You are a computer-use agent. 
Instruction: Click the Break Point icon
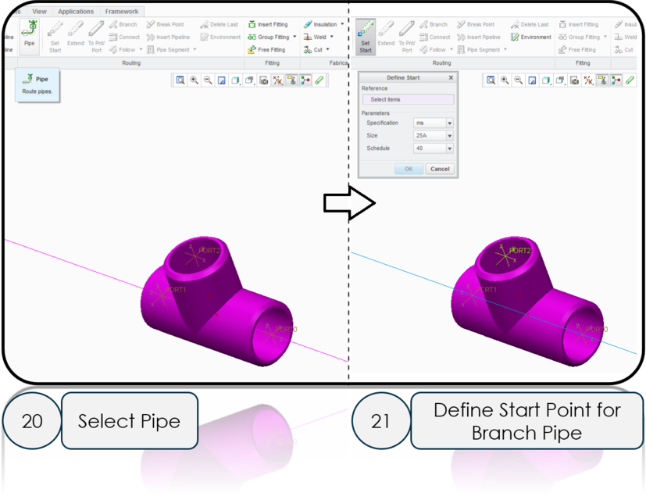(x=165, y=24)
